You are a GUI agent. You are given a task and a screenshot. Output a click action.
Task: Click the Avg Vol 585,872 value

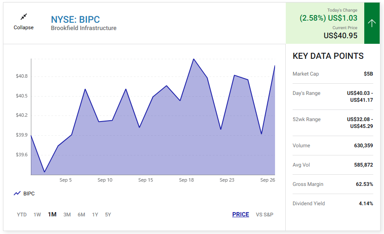coord(363,165)
